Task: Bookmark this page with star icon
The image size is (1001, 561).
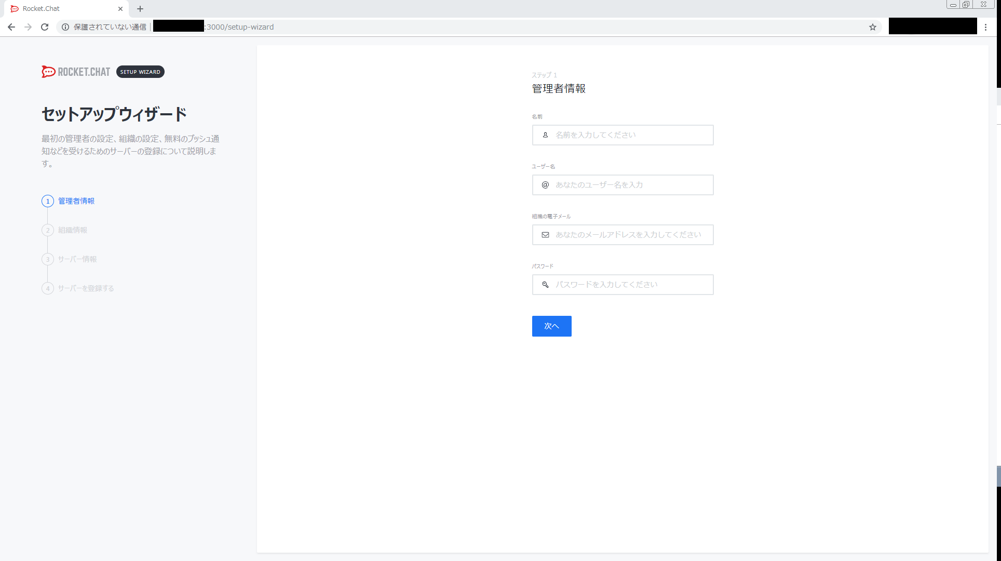Action: (873, 27)
